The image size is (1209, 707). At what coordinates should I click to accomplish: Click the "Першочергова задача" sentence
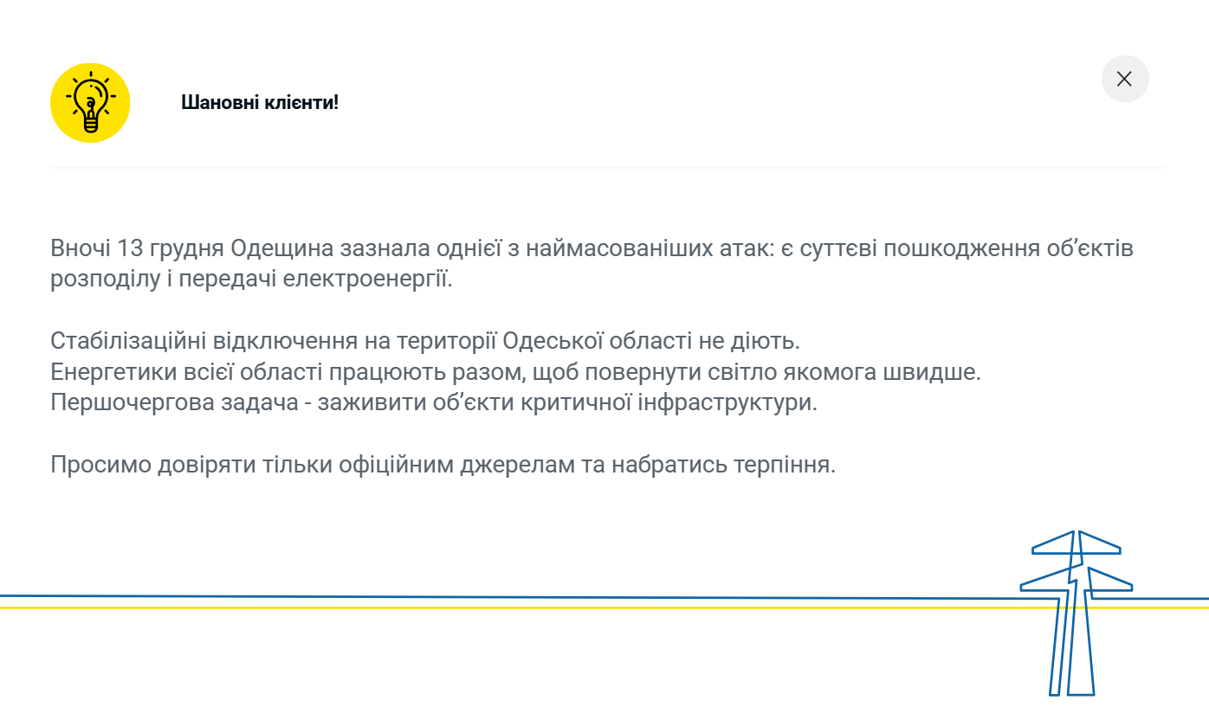[433, 403]
